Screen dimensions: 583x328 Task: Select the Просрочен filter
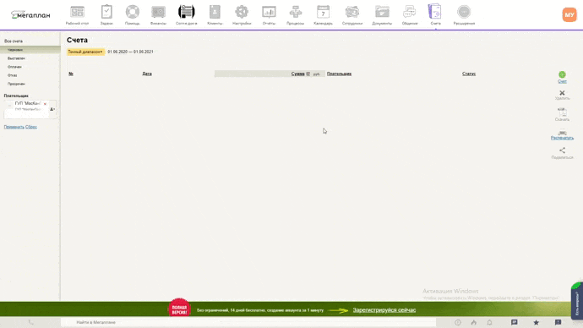tap(16, 84)
